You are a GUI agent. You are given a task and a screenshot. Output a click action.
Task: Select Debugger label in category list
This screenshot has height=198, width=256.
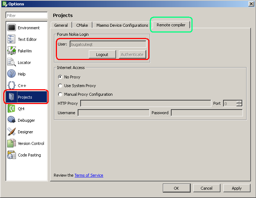[26, 120]
